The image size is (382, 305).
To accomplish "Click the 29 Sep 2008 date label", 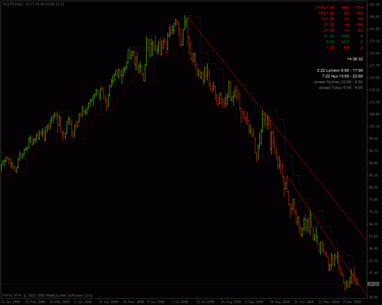I will click(x=279, y=302).
